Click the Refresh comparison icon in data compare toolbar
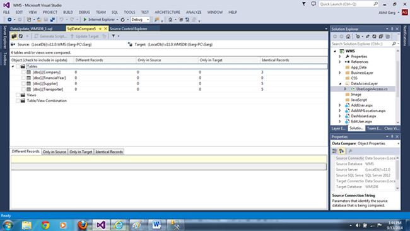Screen dimensions: 410x231 21,36
